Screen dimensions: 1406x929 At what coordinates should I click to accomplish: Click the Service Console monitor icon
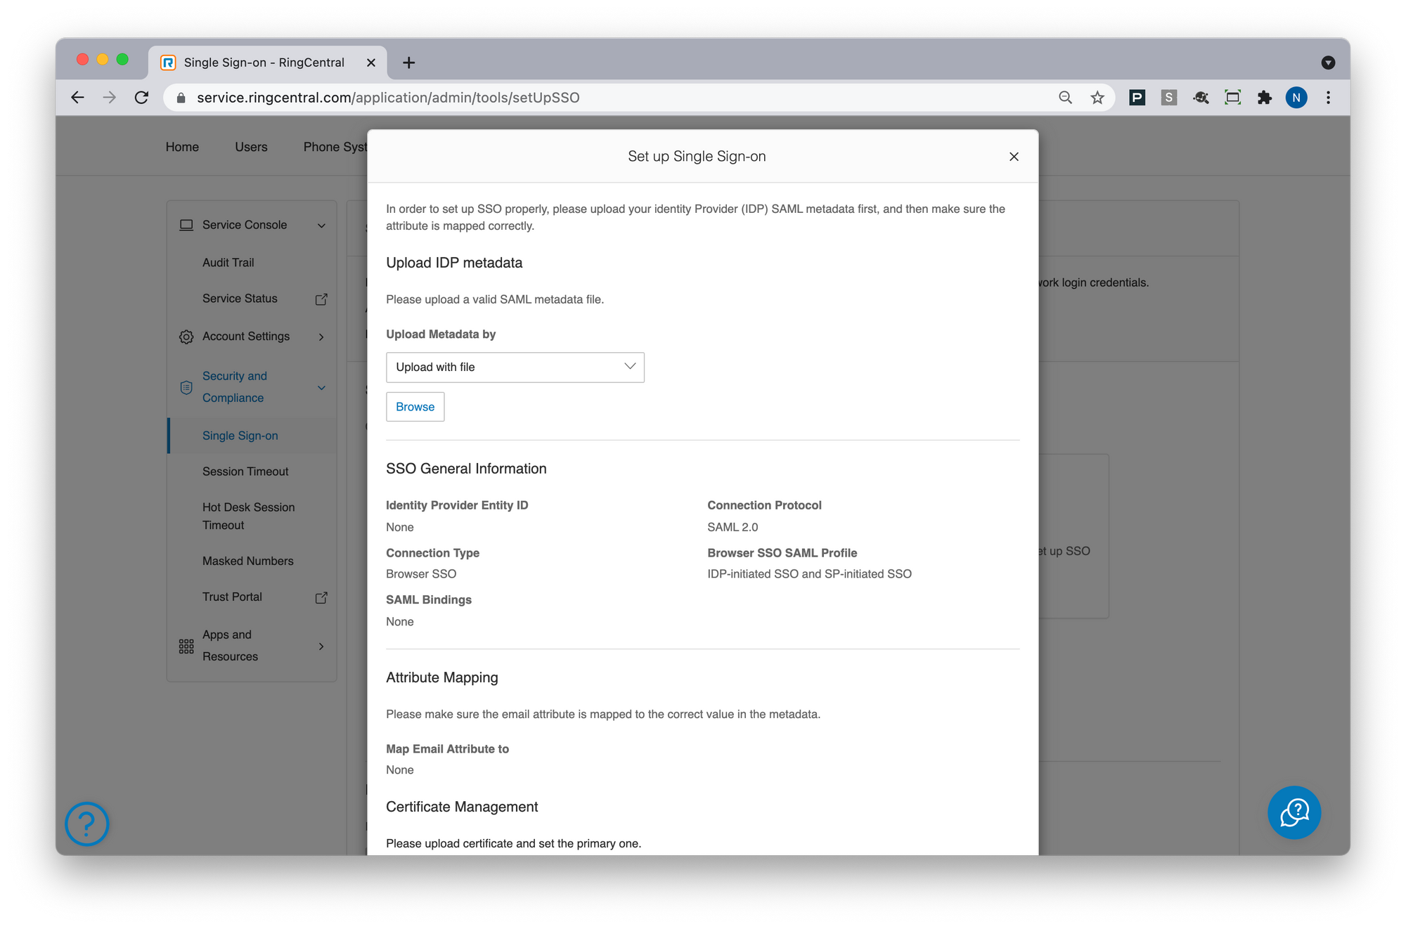(186, 225)
